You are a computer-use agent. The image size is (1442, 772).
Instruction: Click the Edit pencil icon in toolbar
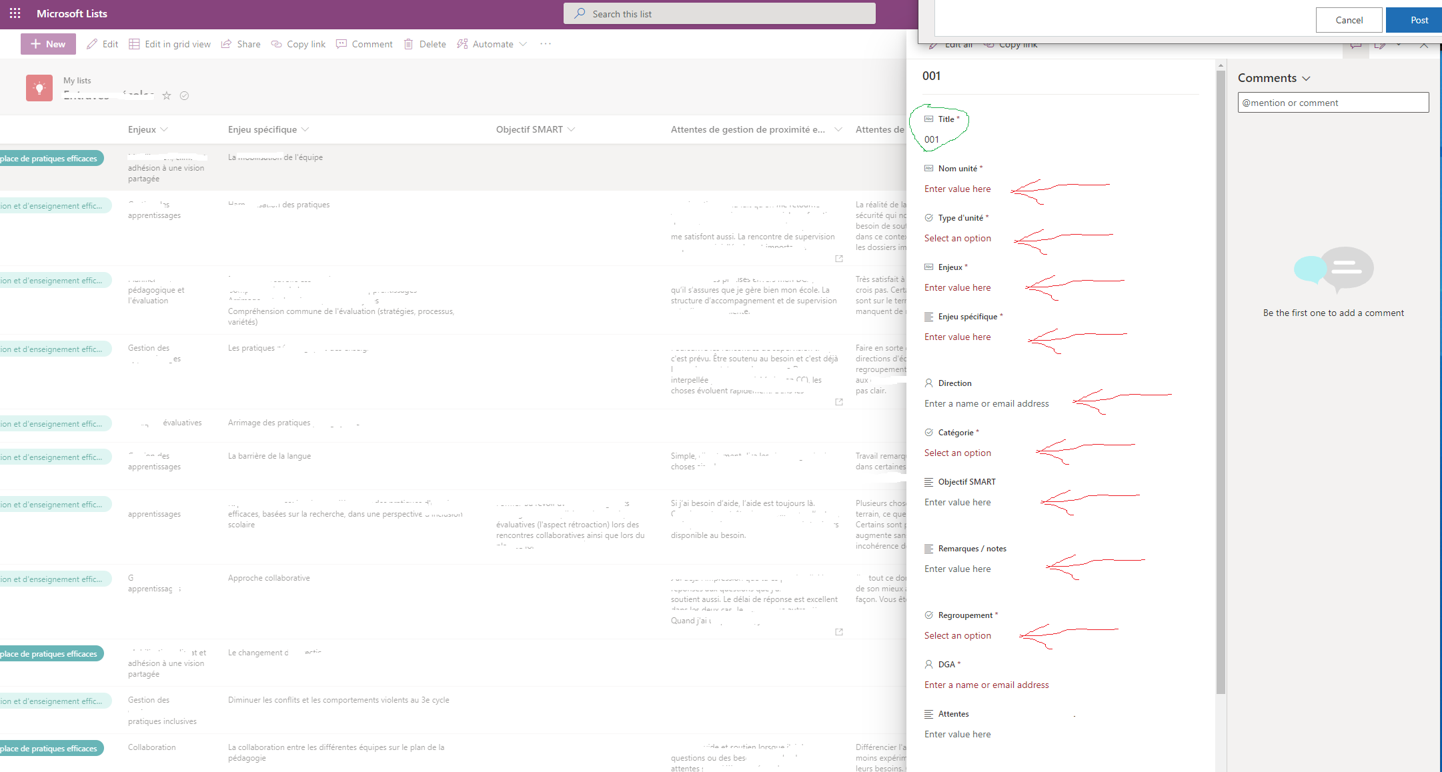point(93,44)
